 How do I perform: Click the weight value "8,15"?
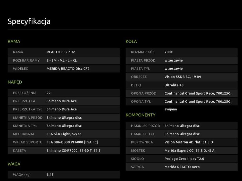coord(50,175)
